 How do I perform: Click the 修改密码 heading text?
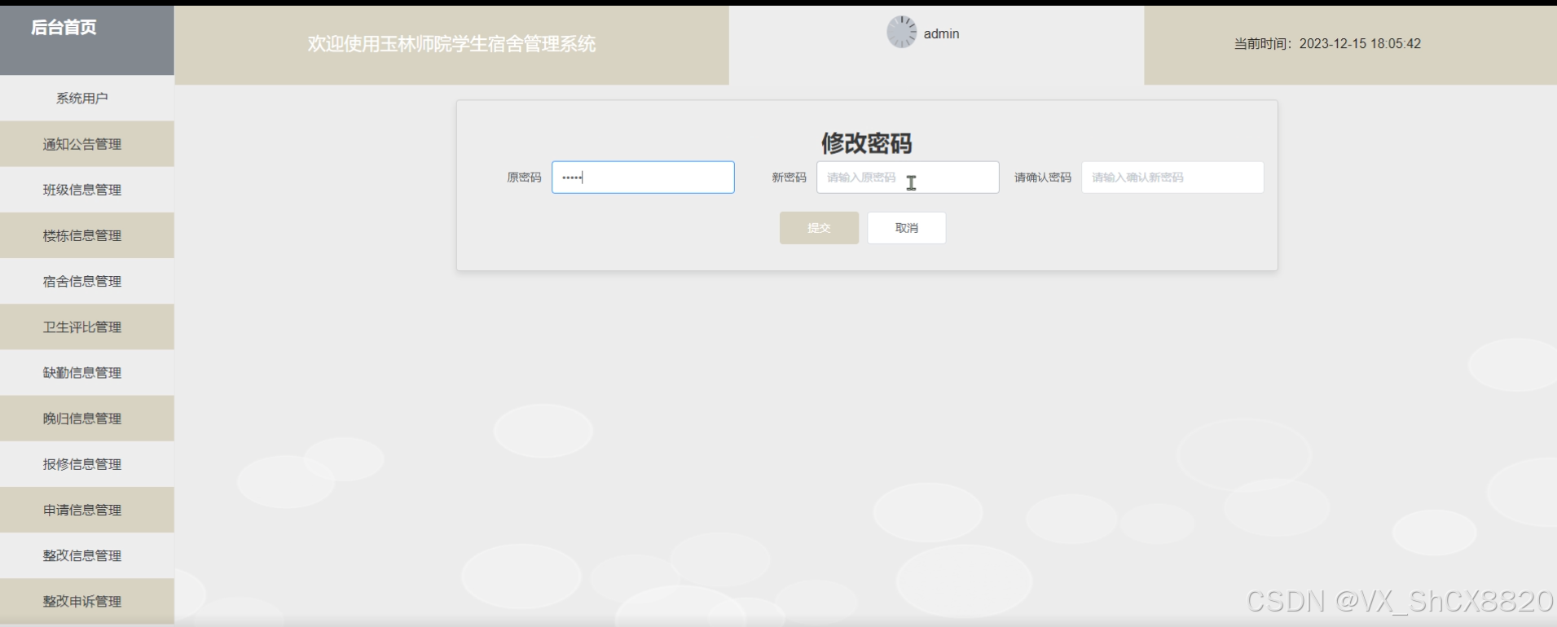pyautogui.click(x=866, y=143)
